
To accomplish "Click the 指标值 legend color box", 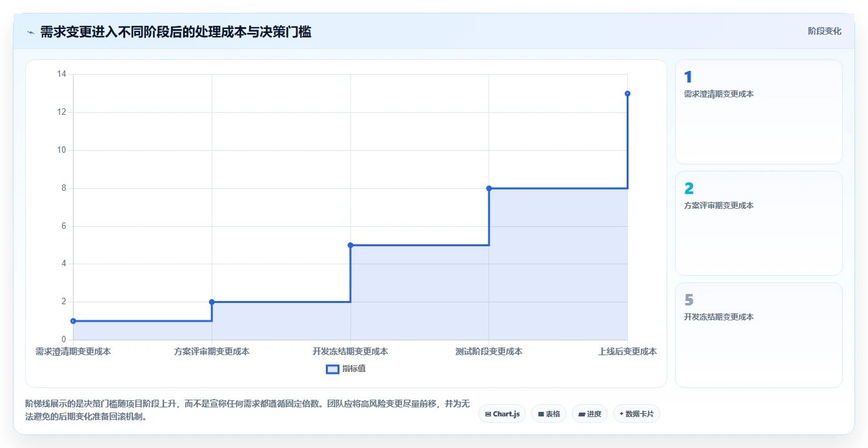I will click(x=332, y=369).
